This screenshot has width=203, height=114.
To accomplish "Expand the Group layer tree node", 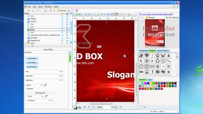I will pyautogui.click(x=25, y=43).
